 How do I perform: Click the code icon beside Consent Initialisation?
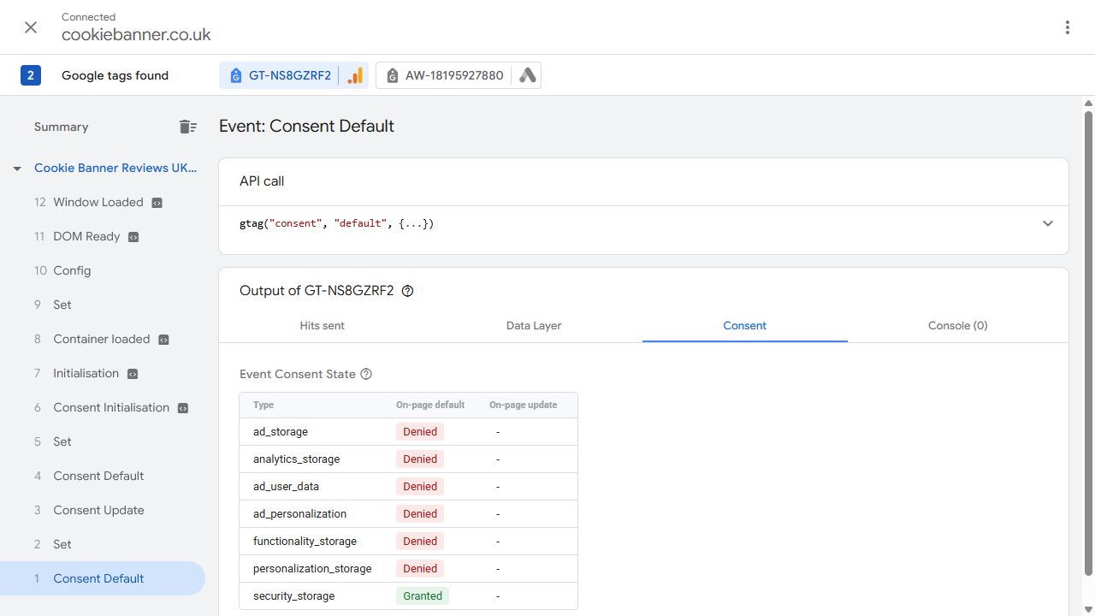coord(182,408)
